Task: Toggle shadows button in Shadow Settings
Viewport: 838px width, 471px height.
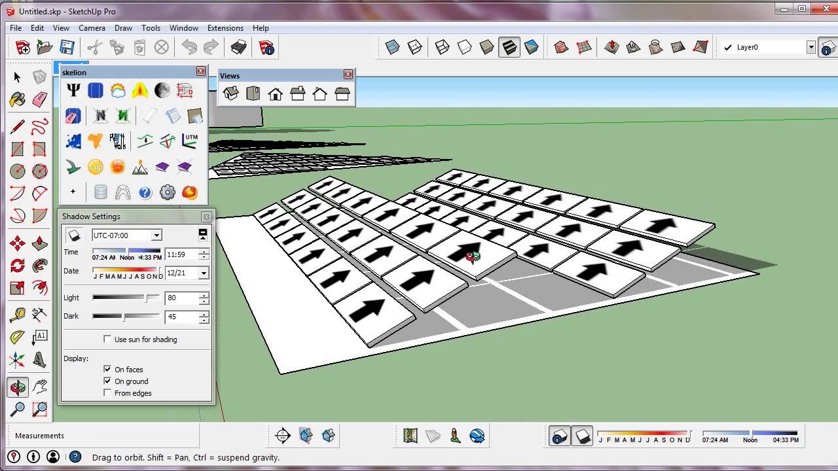Action: (75, 235)
